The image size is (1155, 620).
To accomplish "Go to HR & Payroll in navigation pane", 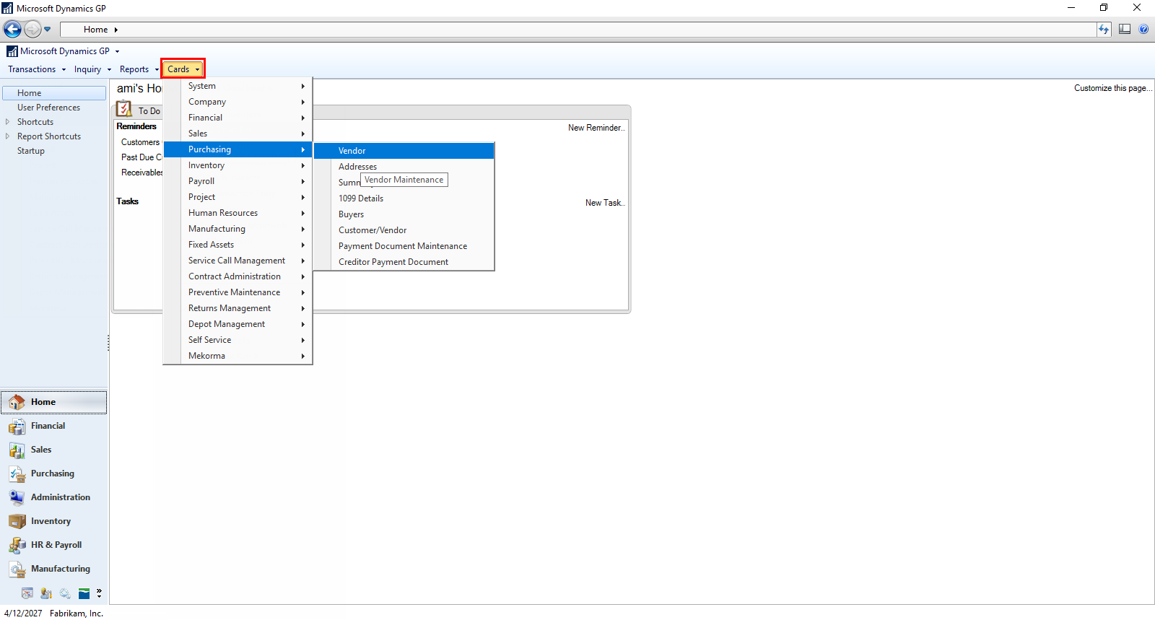I will tap(54, 545).
